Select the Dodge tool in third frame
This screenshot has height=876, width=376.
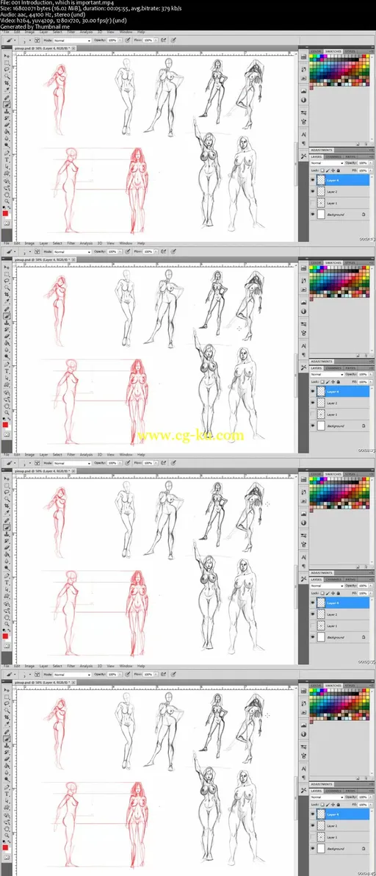7,568
